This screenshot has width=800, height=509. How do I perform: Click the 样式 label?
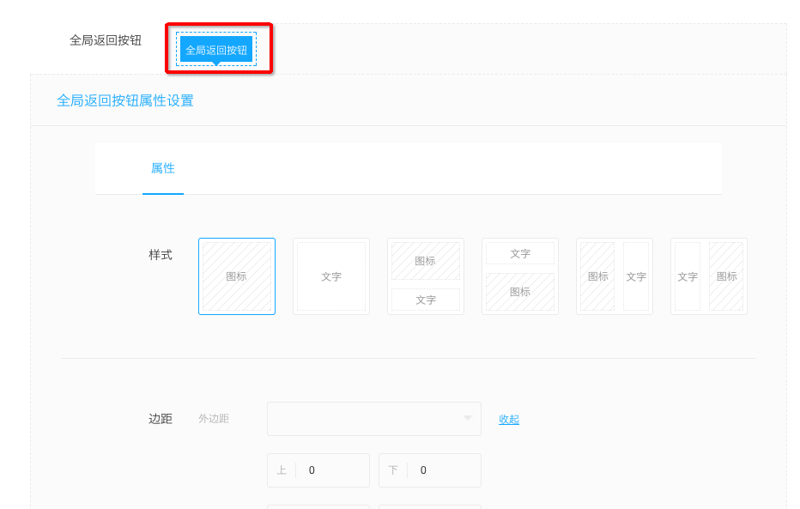point(161,255)
